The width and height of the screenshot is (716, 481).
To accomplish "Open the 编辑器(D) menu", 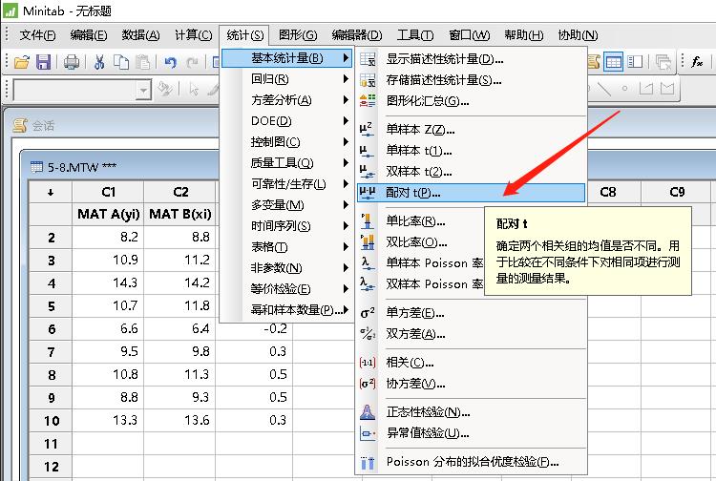I will pyautogui.click(x=357, y=35).
